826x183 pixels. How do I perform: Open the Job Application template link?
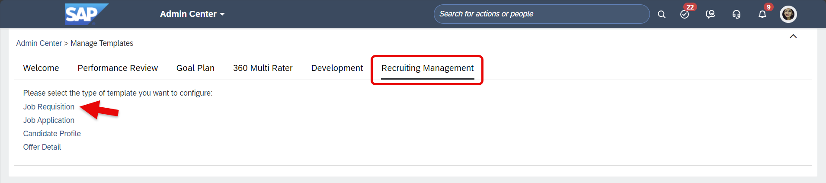[x=49, y=120]
